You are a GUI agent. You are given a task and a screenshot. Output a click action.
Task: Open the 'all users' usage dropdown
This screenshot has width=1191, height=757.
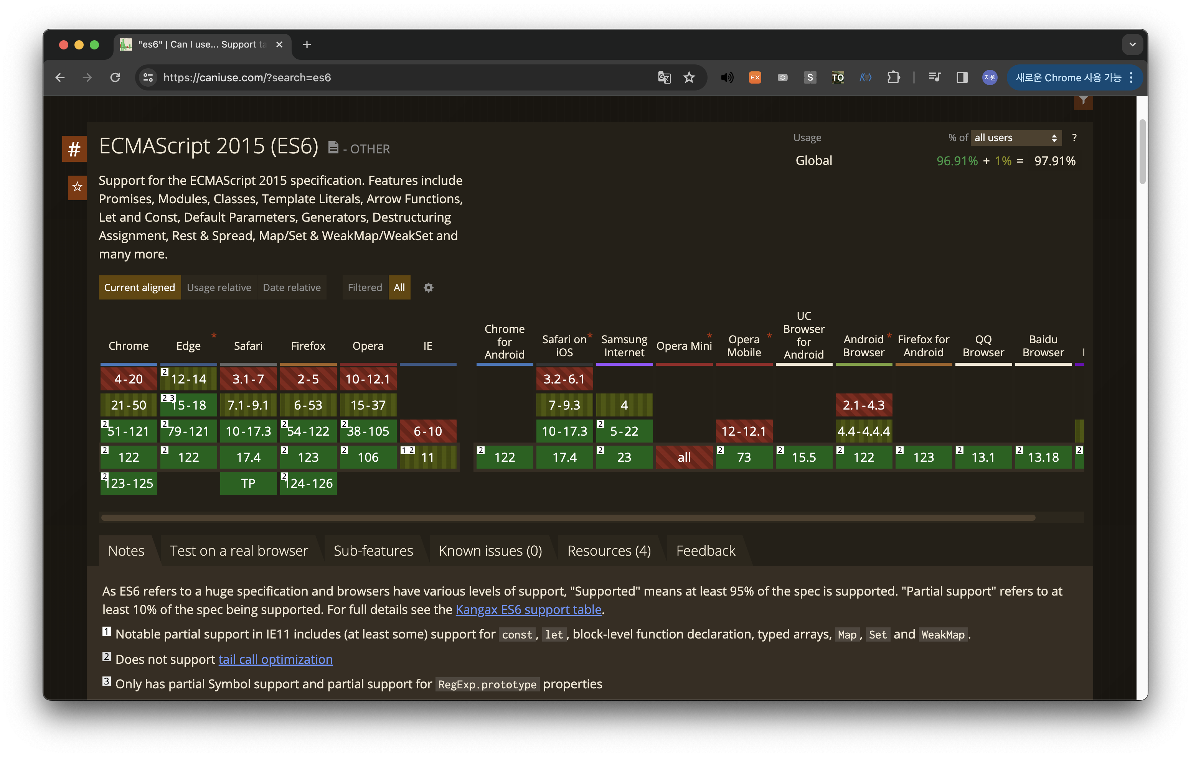tap(1016, 138)
